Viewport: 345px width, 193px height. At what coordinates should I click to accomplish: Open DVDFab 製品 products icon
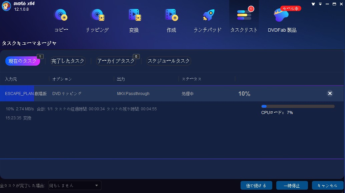point(282,20)
